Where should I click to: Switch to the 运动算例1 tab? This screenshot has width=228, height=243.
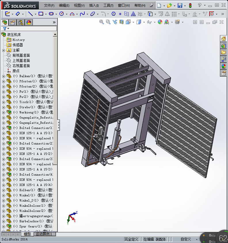coord(43,234)
